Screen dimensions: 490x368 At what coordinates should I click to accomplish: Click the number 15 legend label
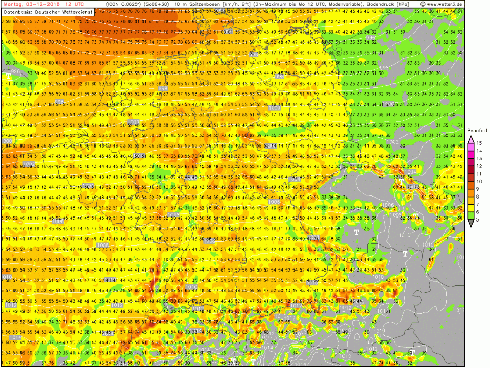tap(479, 144)
